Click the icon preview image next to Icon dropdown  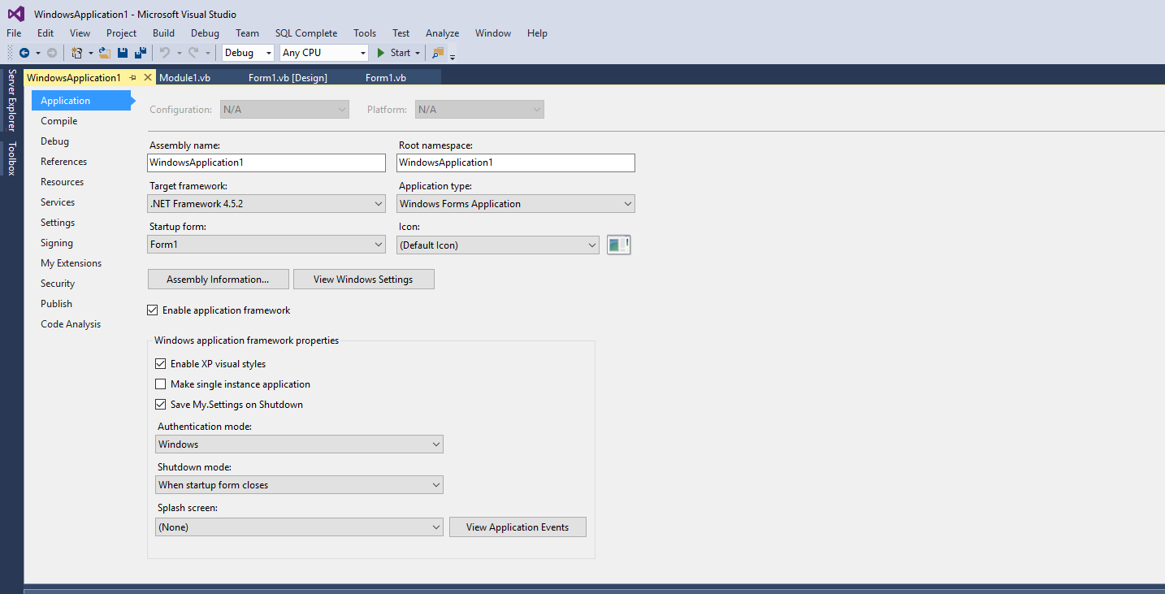619,245
